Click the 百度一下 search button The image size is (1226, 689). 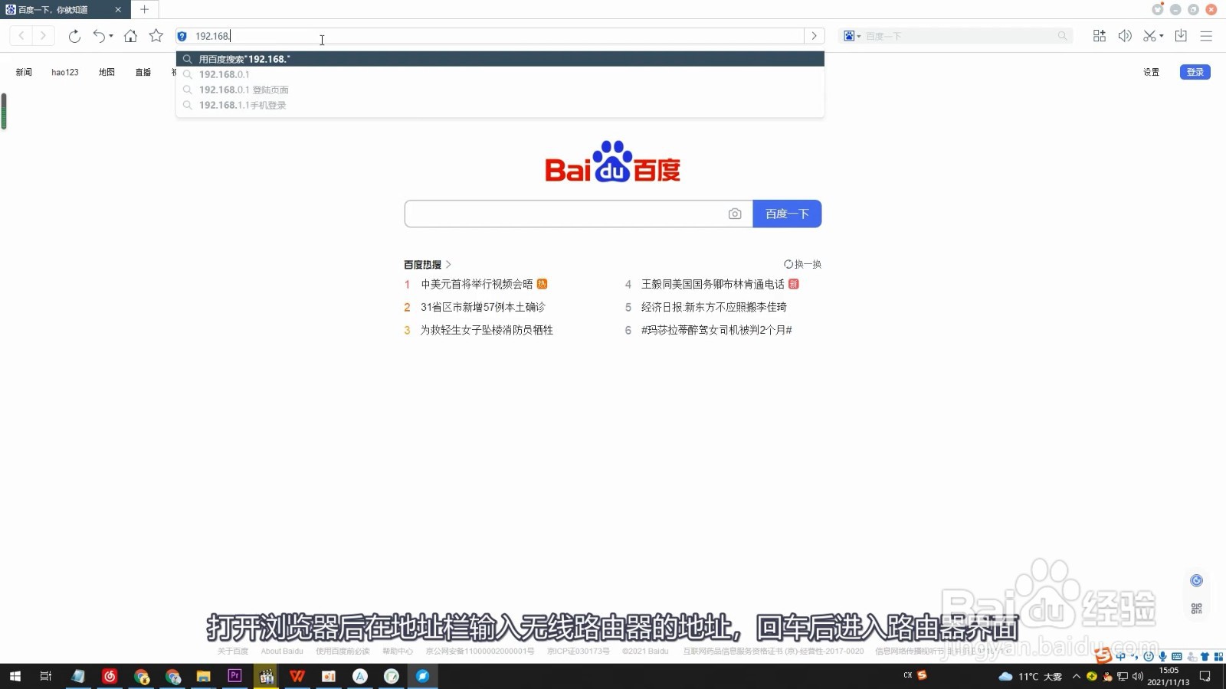(x=787, y=214)
